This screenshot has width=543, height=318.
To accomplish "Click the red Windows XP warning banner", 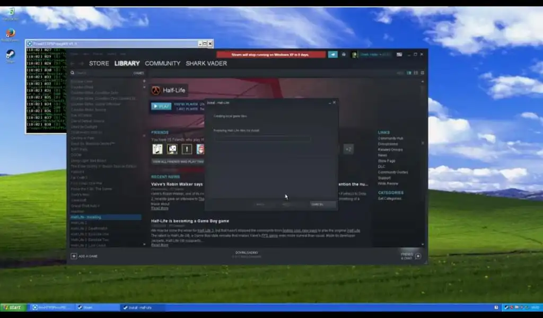I will pos(270,55).
